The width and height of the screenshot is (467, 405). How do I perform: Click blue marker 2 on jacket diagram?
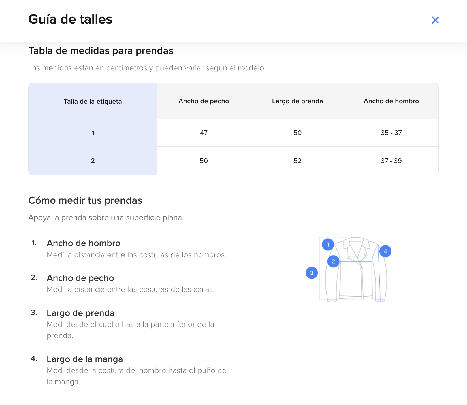pyautogui.click(x=333, y=261)
